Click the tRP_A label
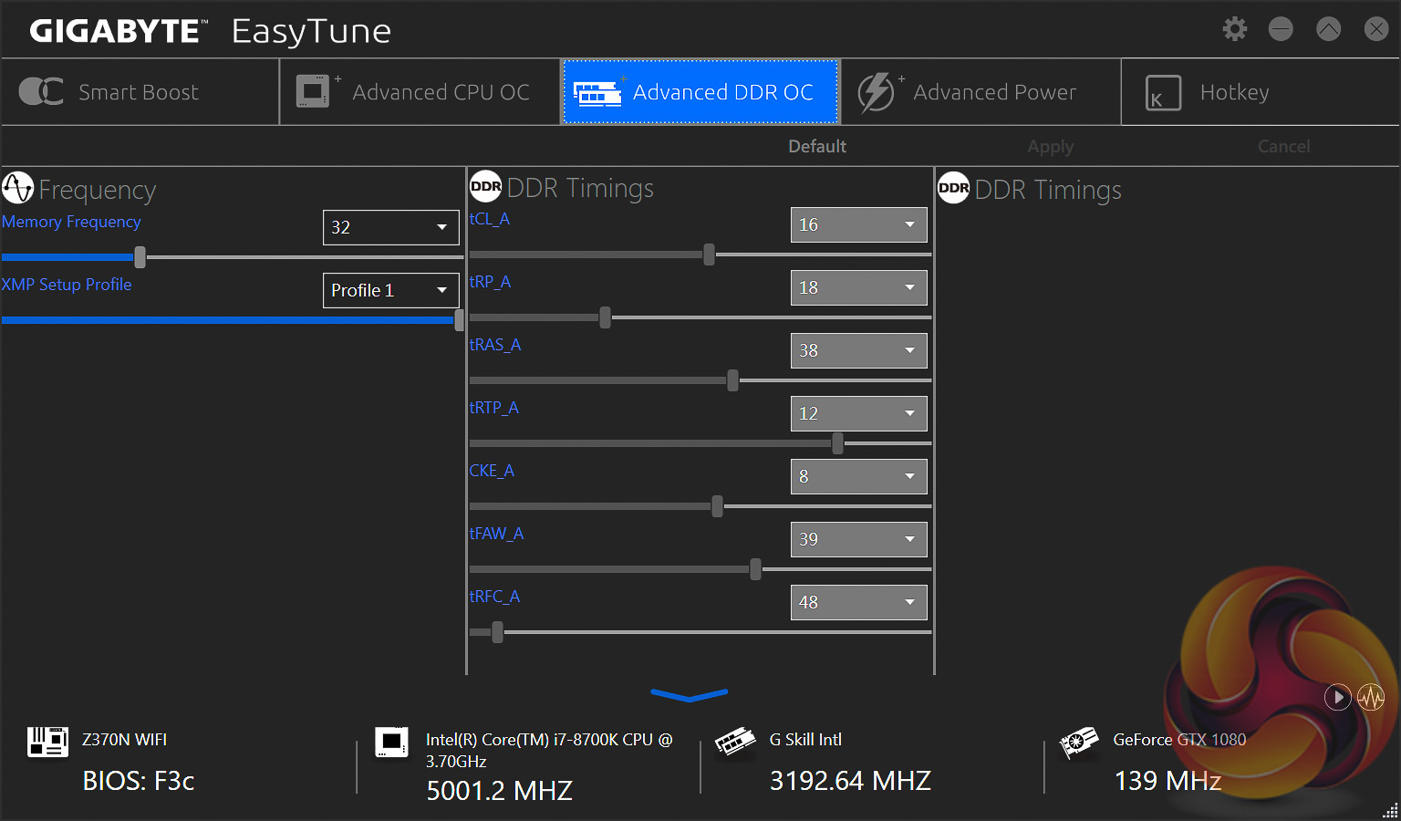Image resolution: width=1401 pixels, height=821 pixels. click(x=490, y=282)
